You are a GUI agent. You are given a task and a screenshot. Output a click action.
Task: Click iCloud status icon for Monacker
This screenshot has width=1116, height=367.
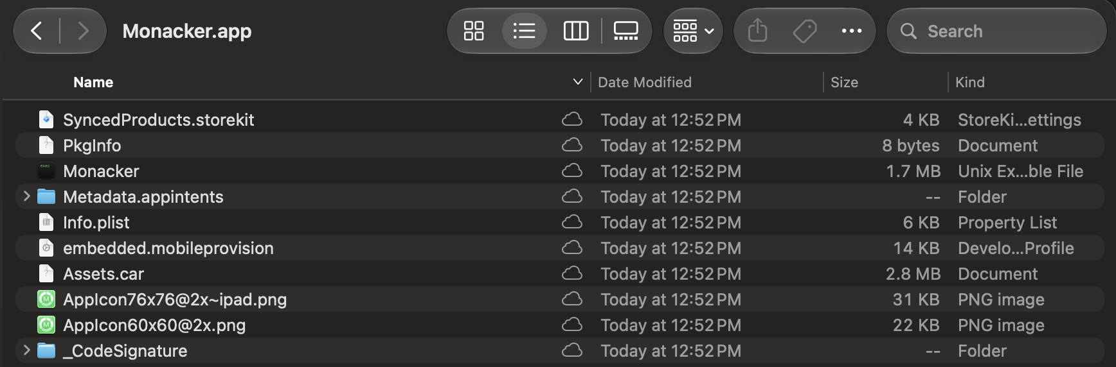(x=572, y=171)
